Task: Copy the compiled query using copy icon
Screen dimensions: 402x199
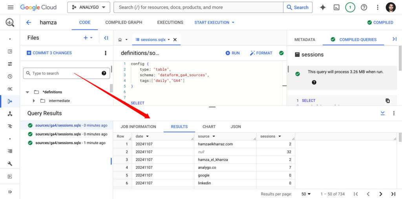Action: coord(387,100)
